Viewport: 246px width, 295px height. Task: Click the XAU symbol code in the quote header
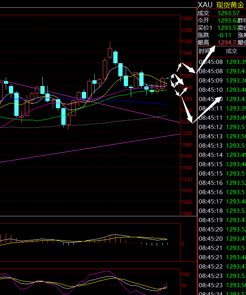click(x=205, y=5)
